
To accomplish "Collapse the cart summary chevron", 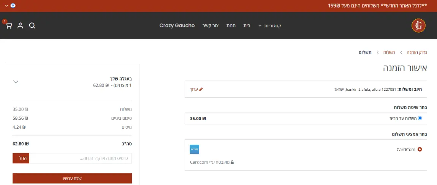I will (16, 82).
